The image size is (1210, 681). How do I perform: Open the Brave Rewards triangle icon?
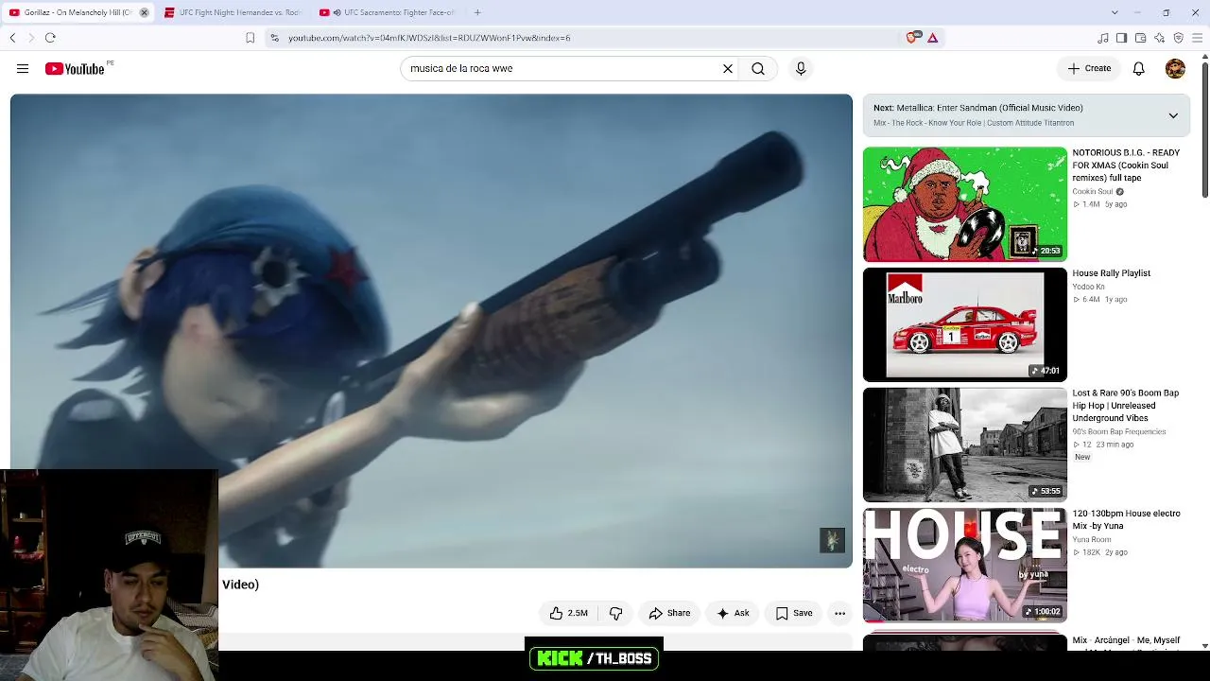click(932, 38)
